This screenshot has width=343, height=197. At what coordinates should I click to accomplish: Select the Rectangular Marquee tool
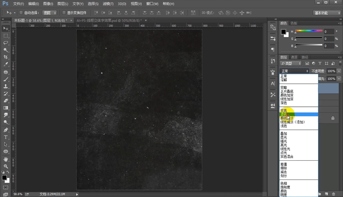6,36
